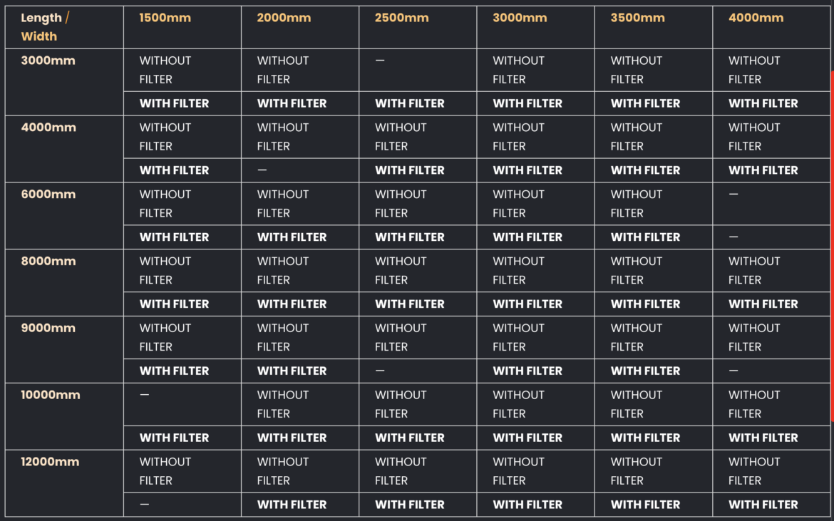The image size is (834, 521).
Task: Click the 2500mm width column header
Action: [401, 18]
